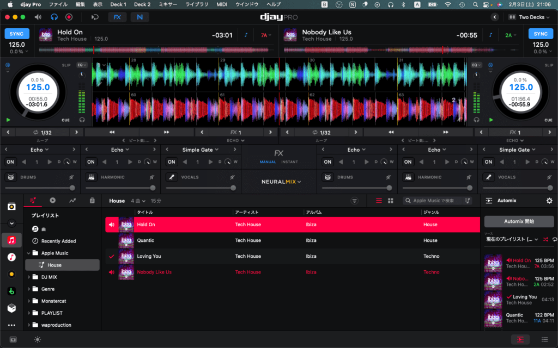Click the CUE button on Deck 2
Viewport: 558px width, 348px height.
548,120
